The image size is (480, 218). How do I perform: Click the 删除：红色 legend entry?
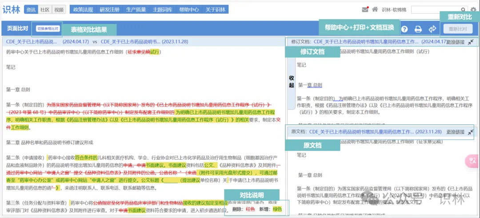(x=244, y=210)
